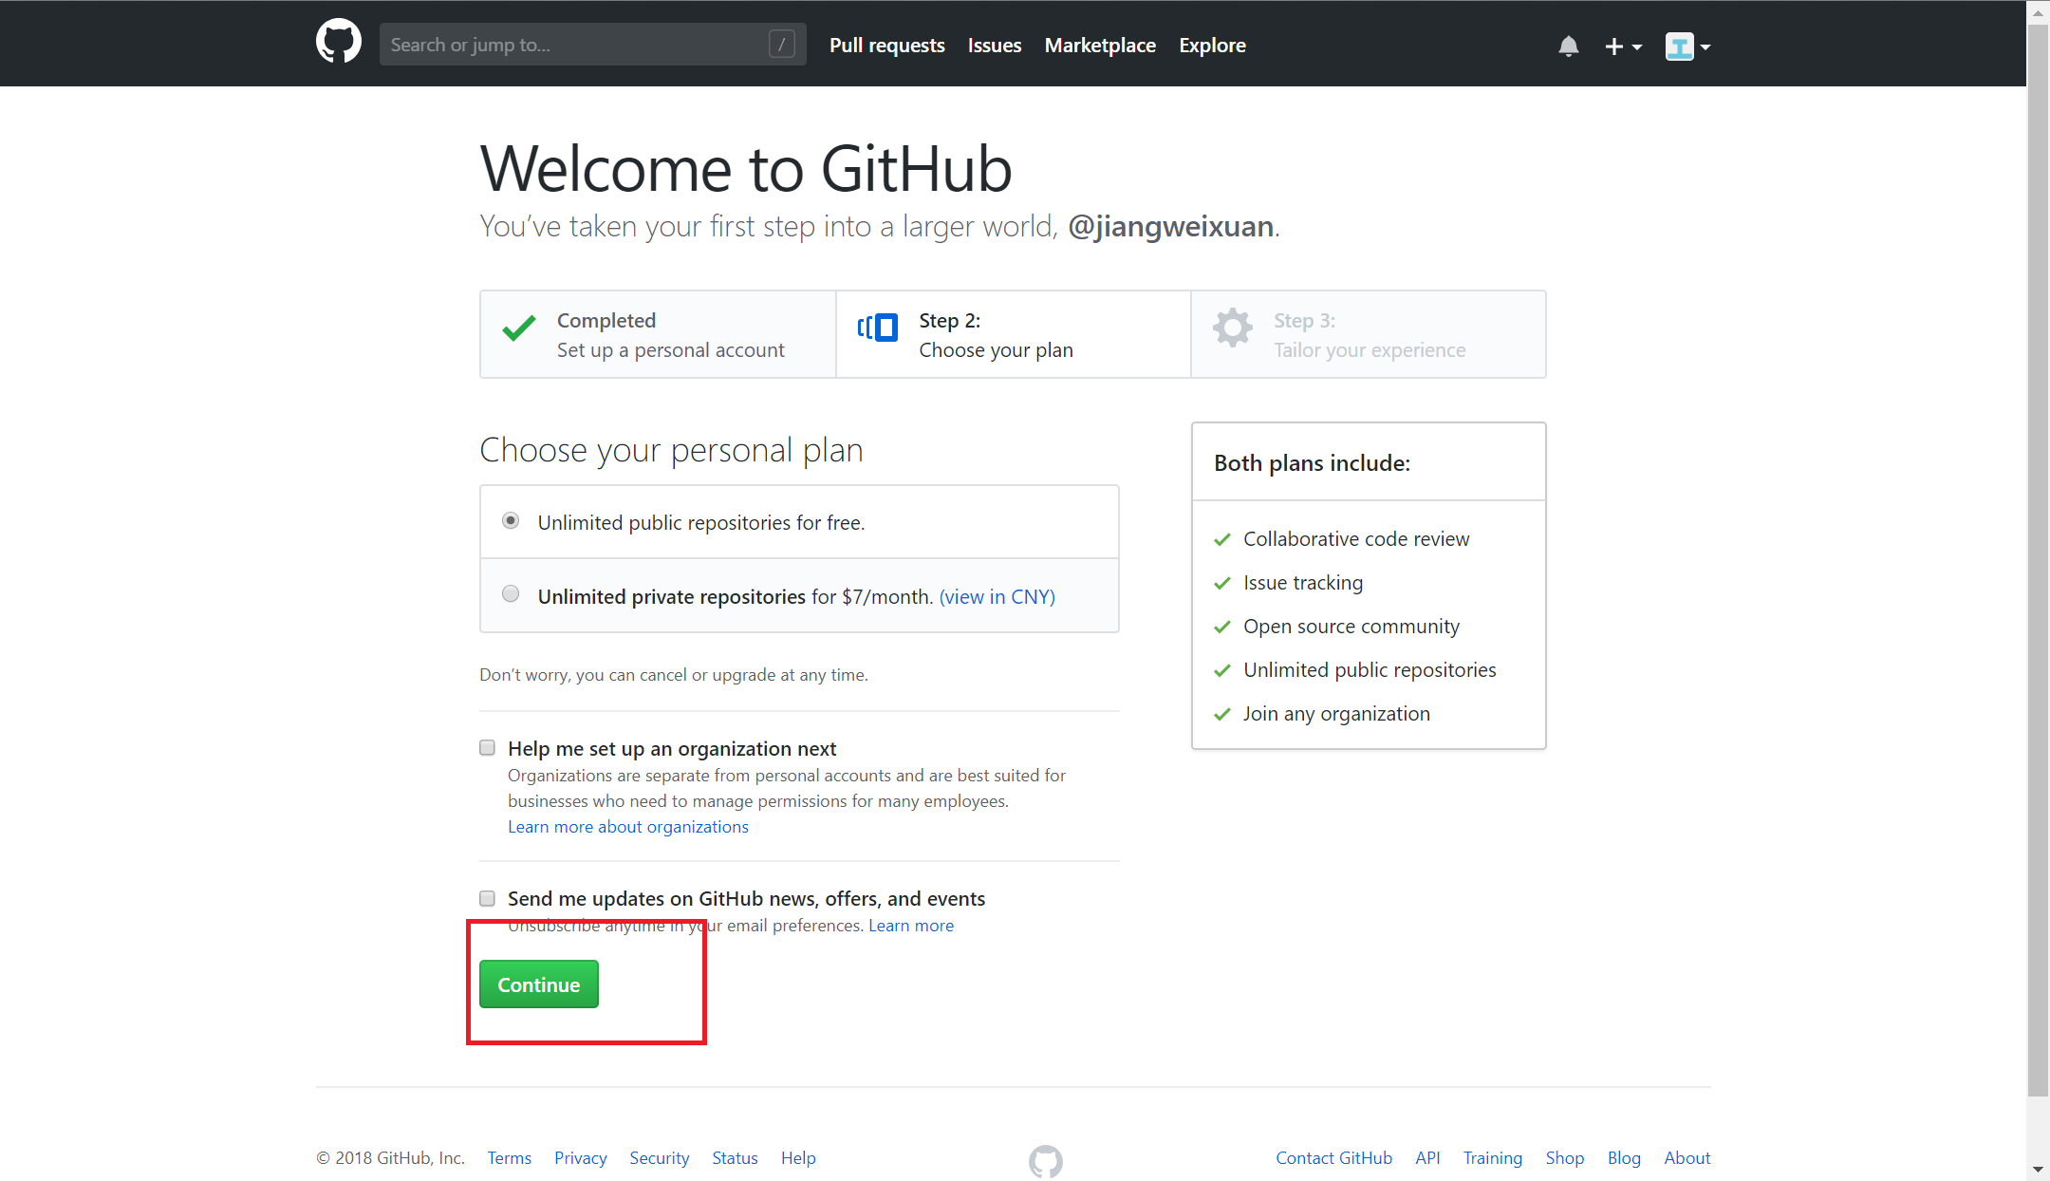
Task: Click the footer GitHub mark icon
Action: coord(1045,1160)
